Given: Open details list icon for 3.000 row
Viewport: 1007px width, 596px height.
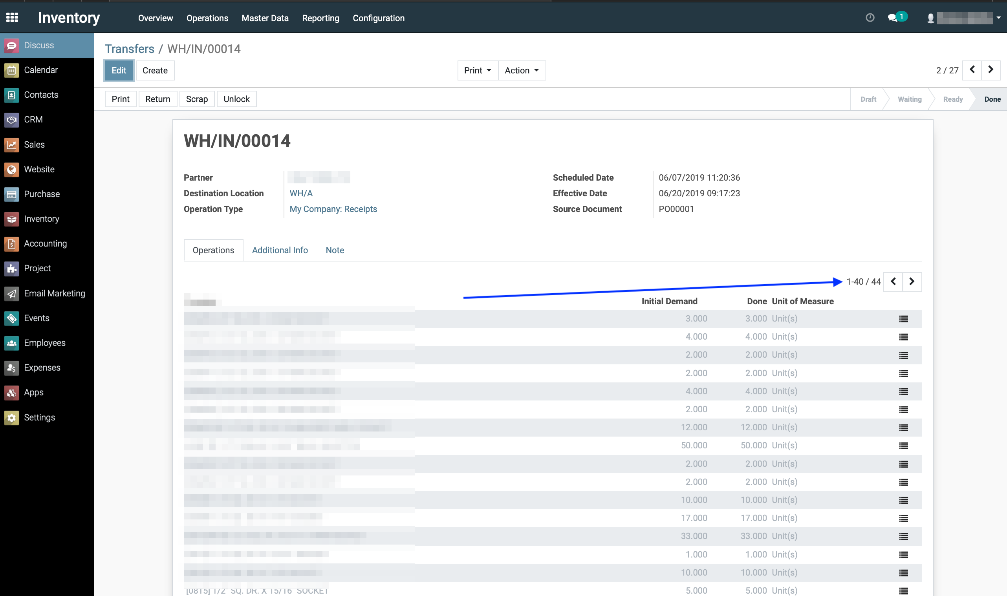Looking at the screenshot, I should (903, 319).
